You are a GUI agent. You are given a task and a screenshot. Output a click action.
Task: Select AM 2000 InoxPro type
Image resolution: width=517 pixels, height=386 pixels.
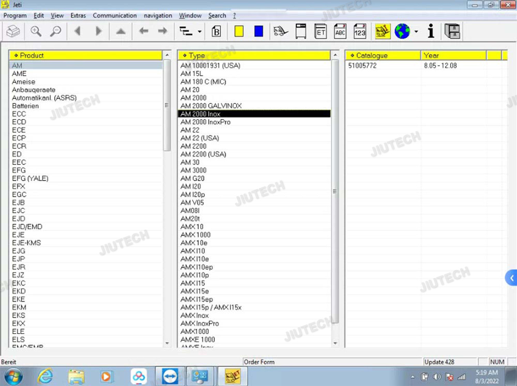[x=254, y=122]
